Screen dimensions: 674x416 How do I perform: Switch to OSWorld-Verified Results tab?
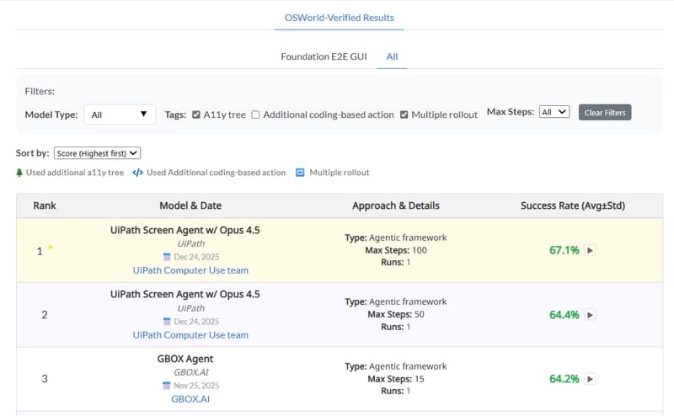coord(340,18)
